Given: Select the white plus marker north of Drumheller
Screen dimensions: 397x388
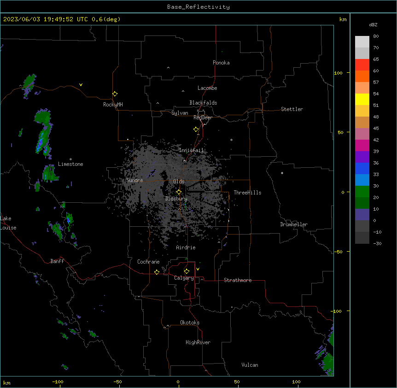Looking at the screenshot, I should (x=282, y=173).
